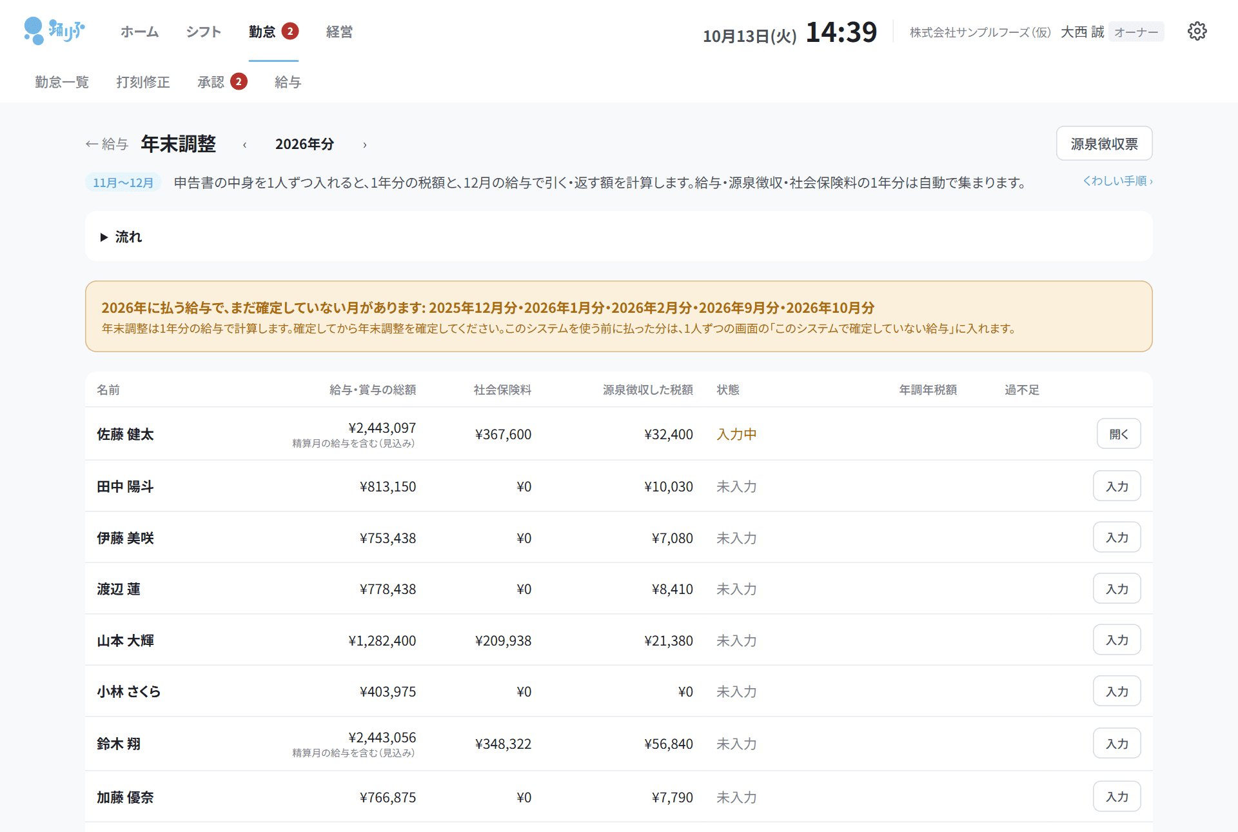The width and height of the screenshot is (1238, 832).
Task: Click the name 鈴木 翔
Action: coord(119,744)
